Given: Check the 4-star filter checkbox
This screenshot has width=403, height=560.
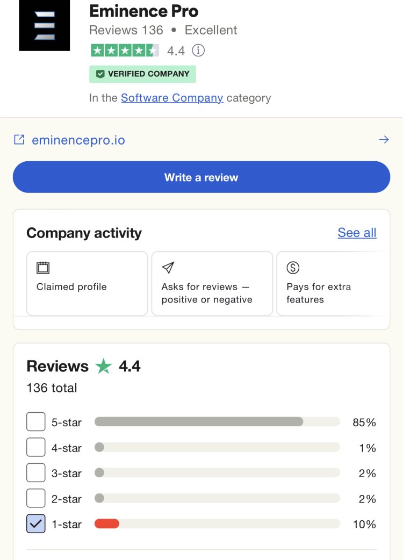Looking at the screenshot, I should point(35,447).
